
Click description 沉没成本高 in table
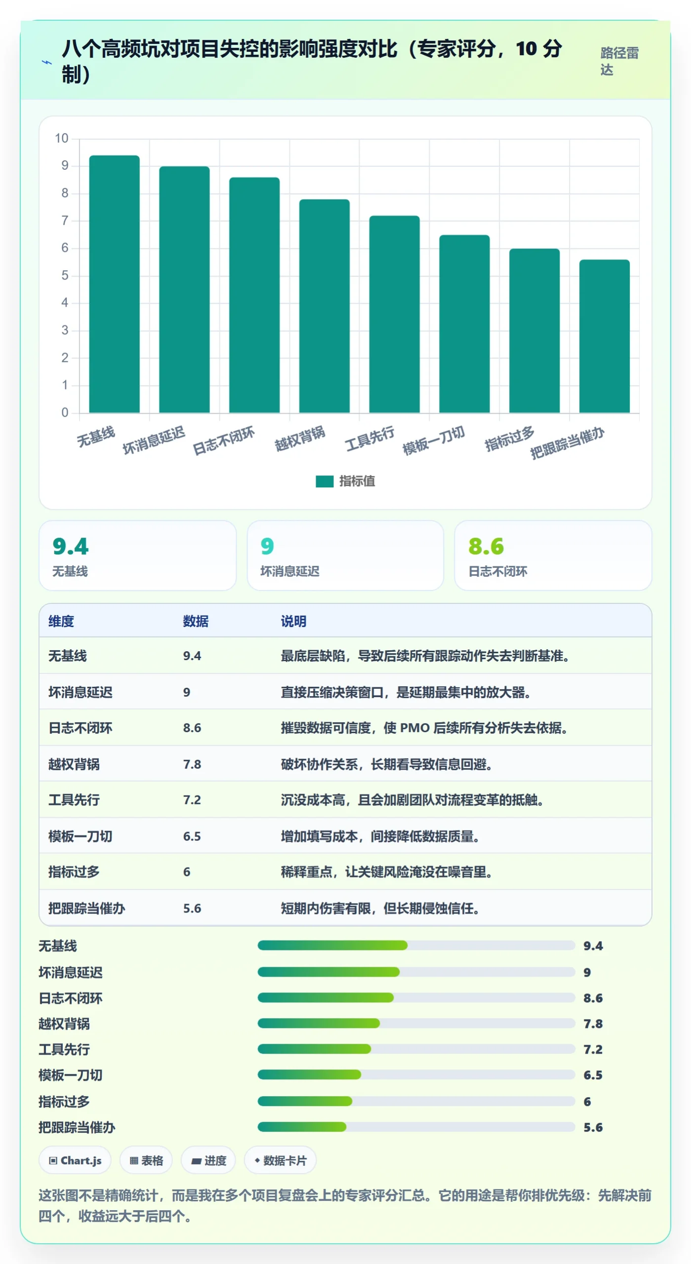tap(412, 800)
